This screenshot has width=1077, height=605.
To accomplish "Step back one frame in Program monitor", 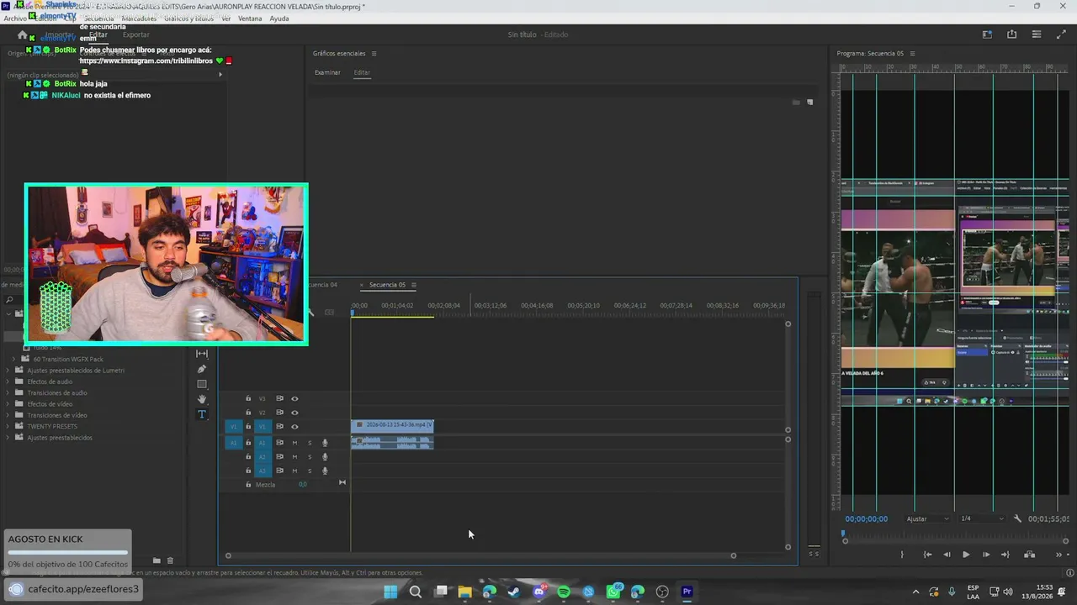I will pos(947,555).
